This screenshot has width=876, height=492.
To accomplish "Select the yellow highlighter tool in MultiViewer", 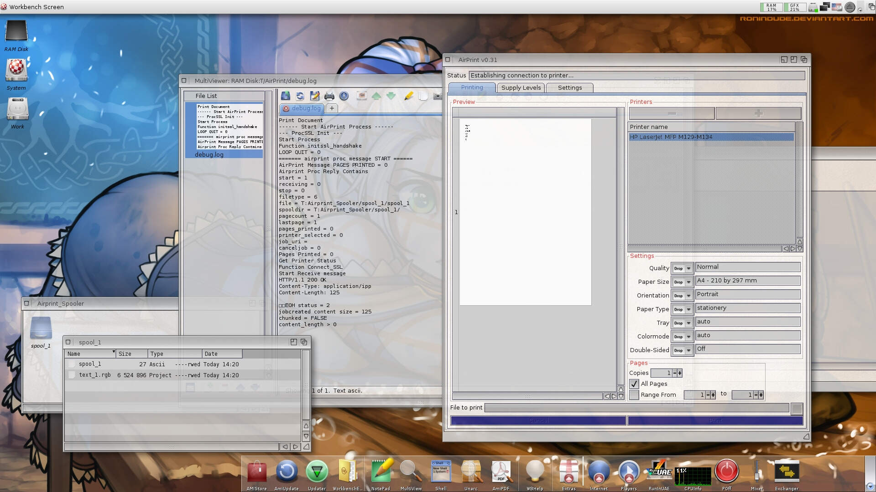I will click(x=409, y=96).
